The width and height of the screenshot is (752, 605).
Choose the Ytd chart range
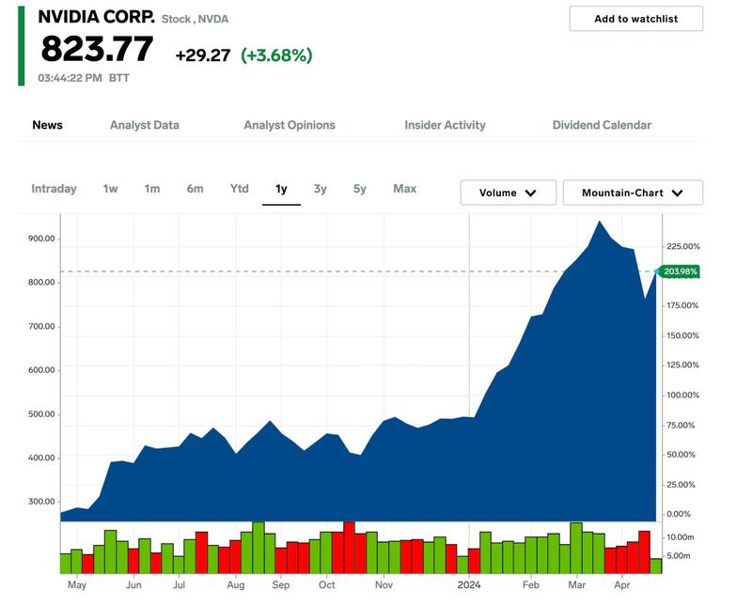click(x=240, y=189)
